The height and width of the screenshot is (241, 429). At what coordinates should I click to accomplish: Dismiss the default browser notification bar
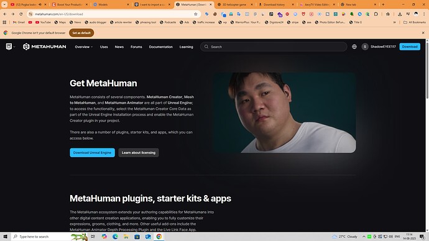tap(423, 33)
